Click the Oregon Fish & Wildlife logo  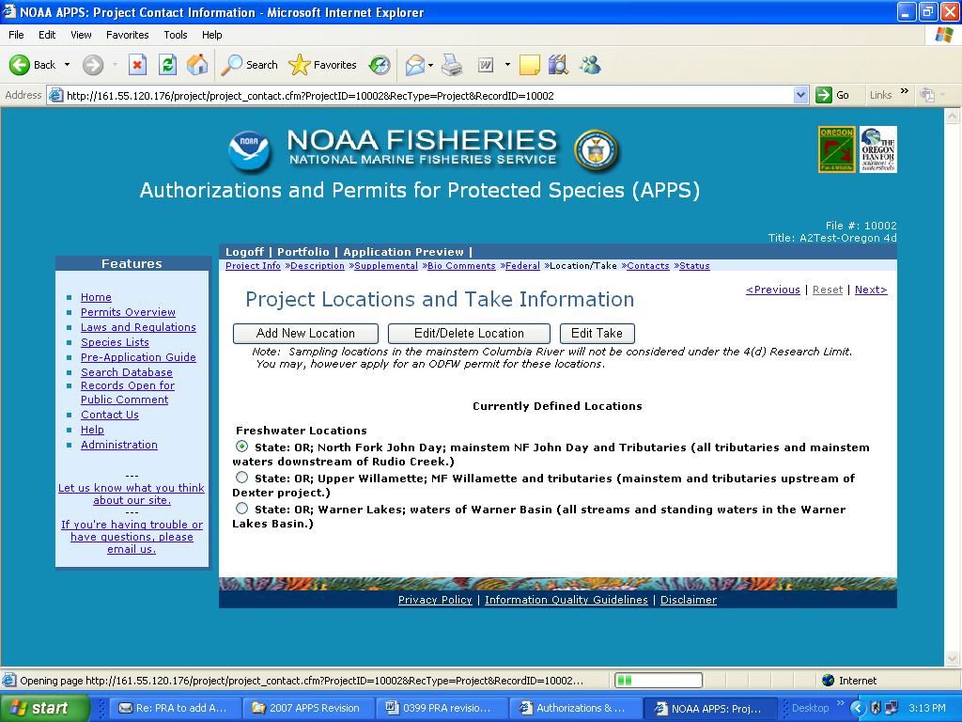click(836, 149)
